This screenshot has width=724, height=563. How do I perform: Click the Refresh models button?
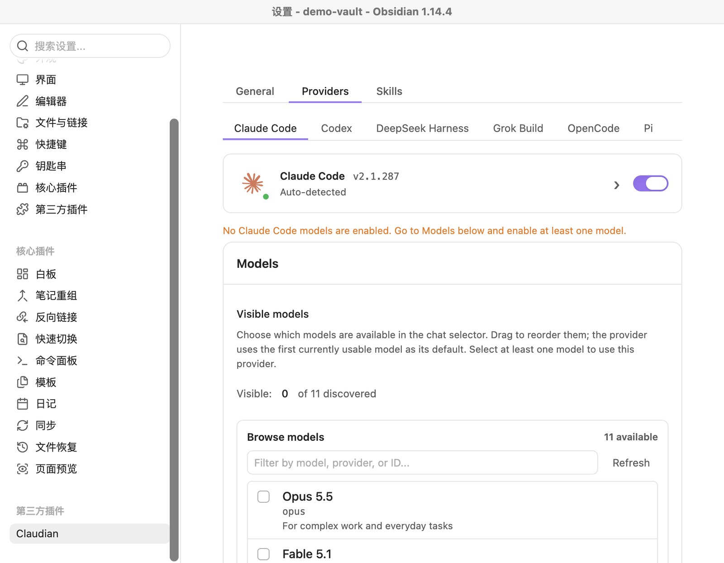tap(631, 463)
